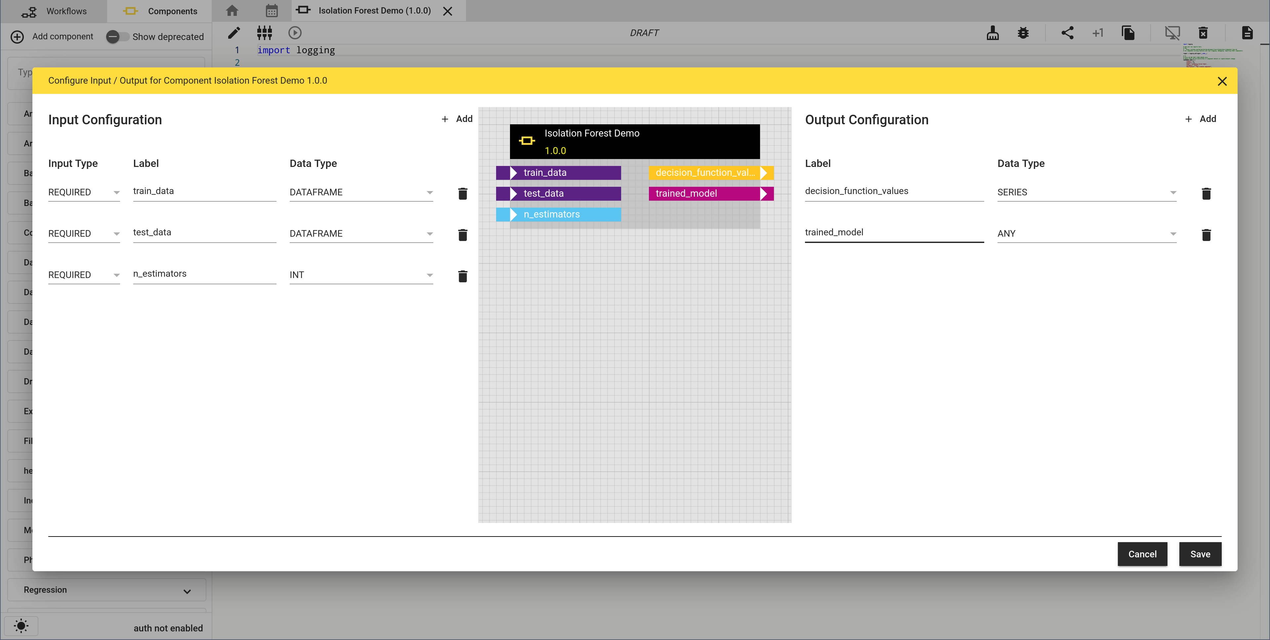Click the DRAFT status label

644,33
